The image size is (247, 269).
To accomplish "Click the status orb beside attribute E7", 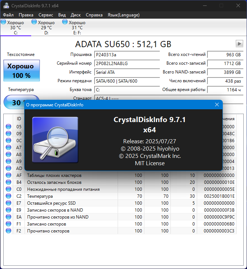I will pyautogui.click(x=8, y=203).
